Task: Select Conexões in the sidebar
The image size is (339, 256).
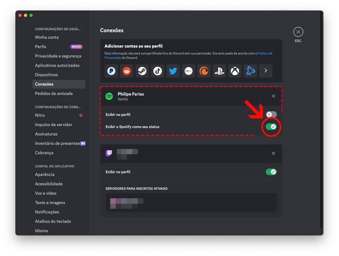Action: tap(59, 84)
